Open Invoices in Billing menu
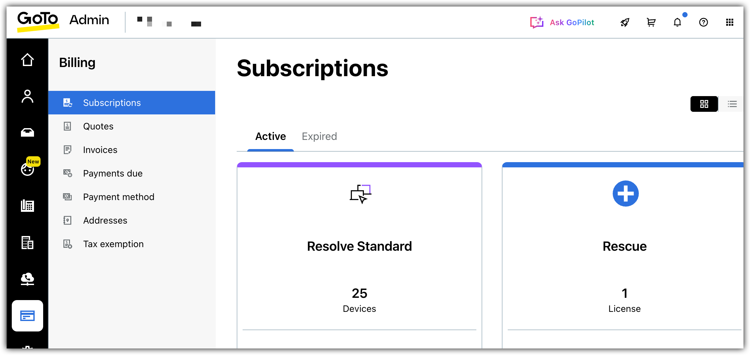The image size is (750, 355). (100, 150)
